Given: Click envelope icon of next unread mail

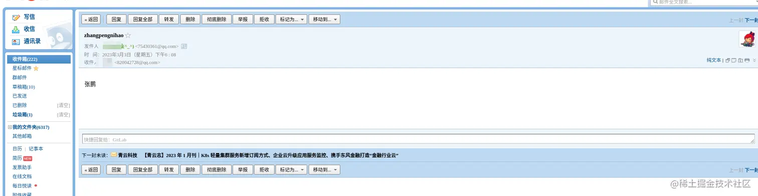Looking at the screenshot, I should coord(114,155).
